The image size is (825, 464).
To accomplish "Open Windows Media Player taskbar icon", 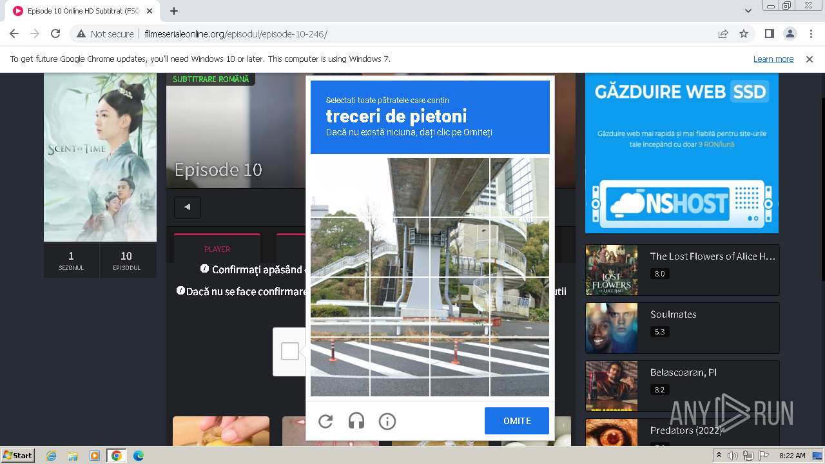I will point(95,456).
